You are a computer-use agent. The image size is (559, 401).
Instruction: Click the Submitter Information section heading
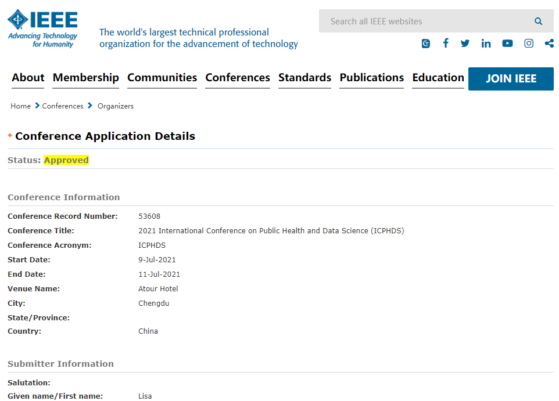60,364
